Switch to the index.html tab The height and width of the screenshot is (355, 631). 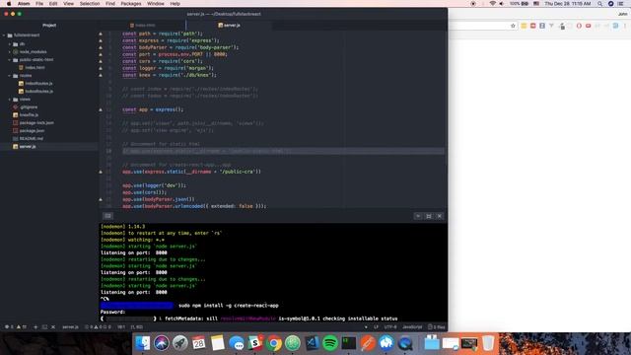(x=142, y=26)
